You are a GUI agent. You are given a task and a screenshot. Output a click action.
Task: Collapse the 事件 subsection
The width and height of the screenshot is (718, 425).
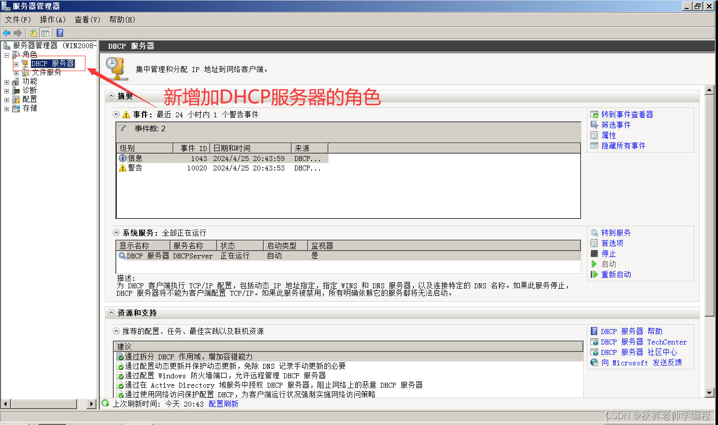(x=116, y=114)
